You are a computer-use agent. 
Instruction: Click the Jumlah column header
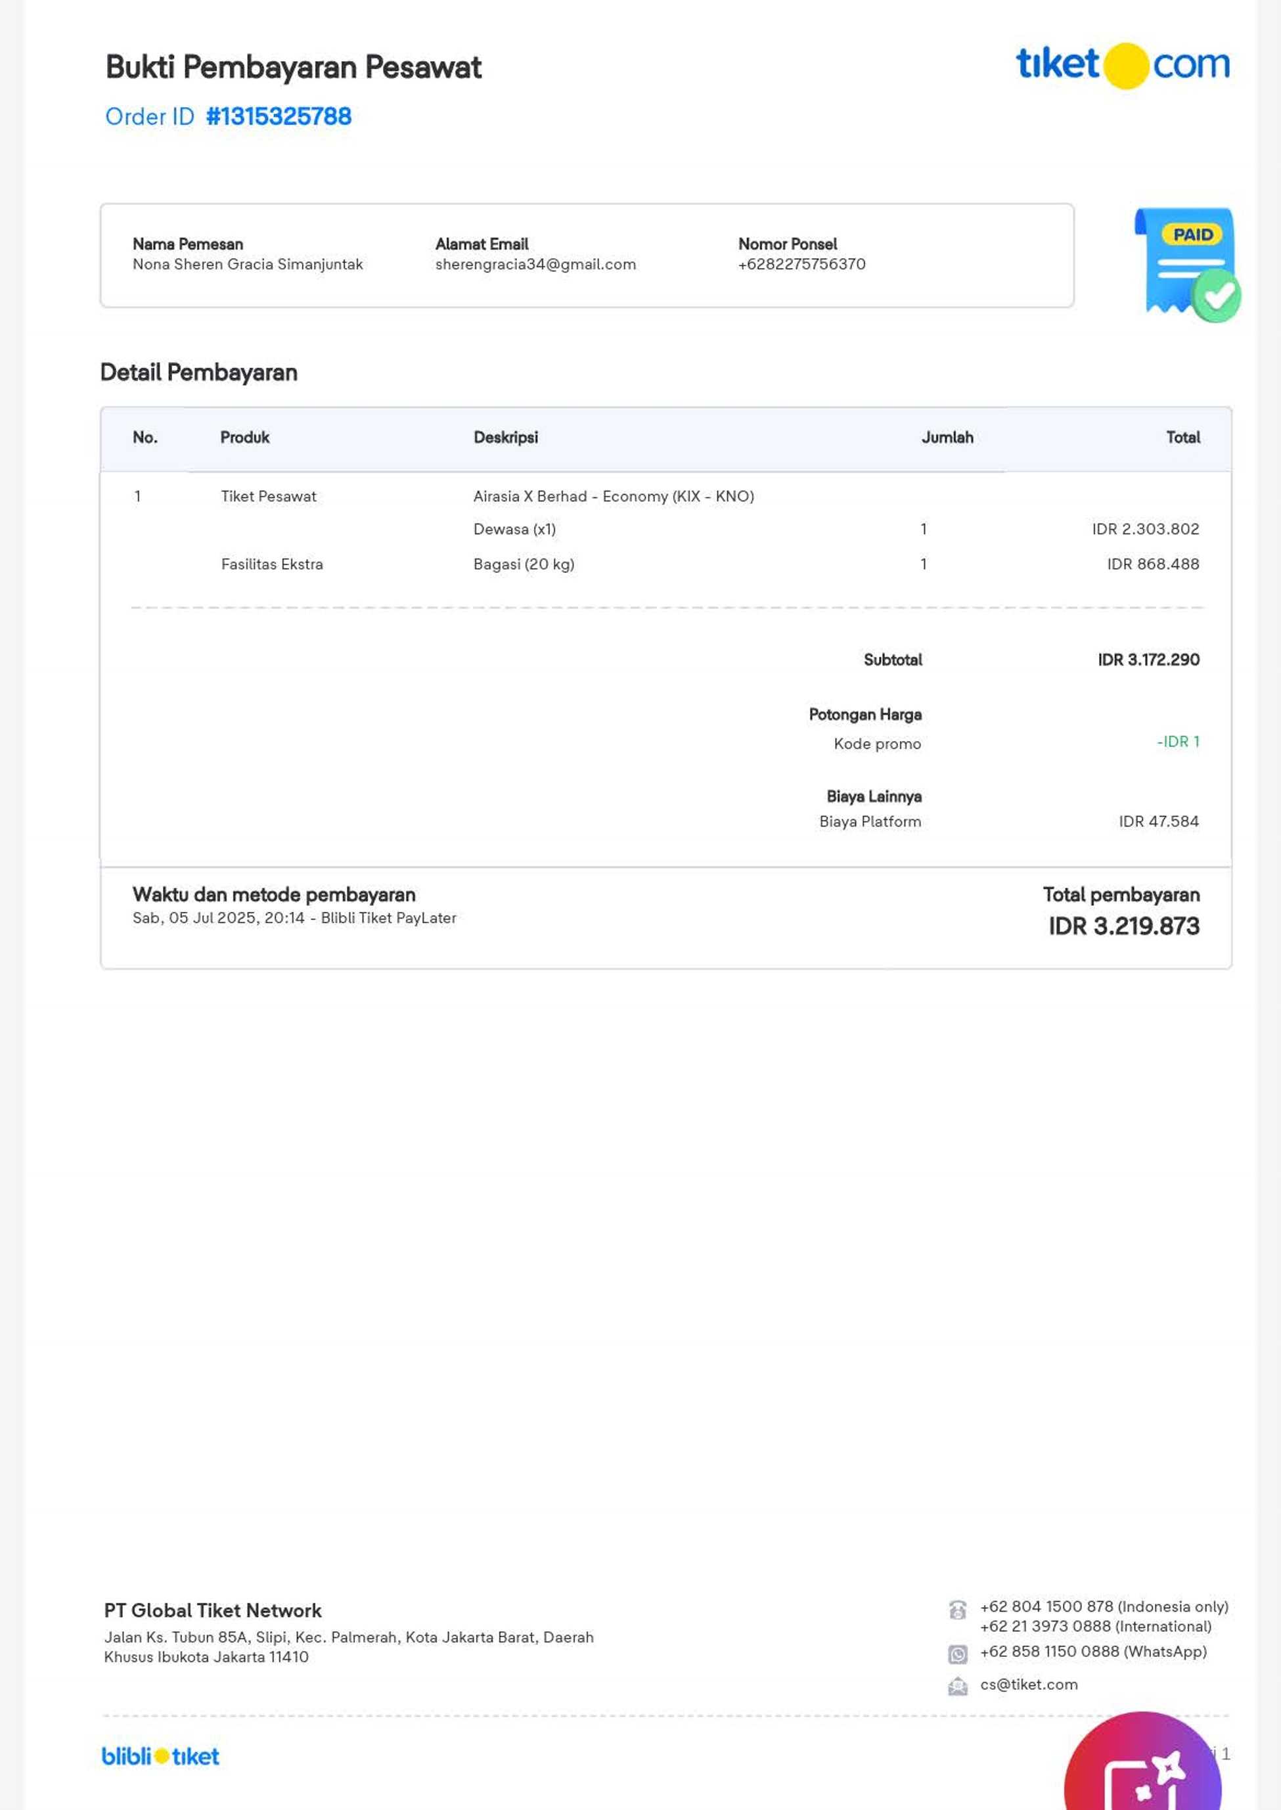click(947, 438)
